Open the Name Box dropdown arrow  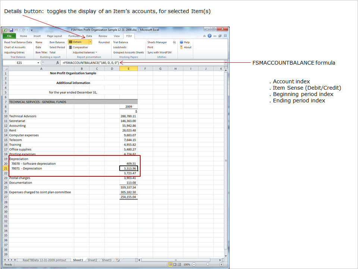click(x=38, y=63)
